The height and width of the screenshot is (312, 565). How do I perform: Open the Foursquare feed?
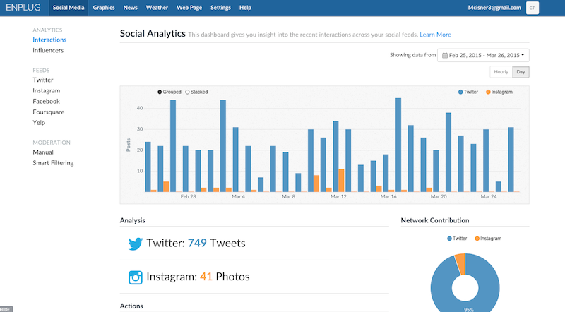pyautogui.click(x=49, y=112)
